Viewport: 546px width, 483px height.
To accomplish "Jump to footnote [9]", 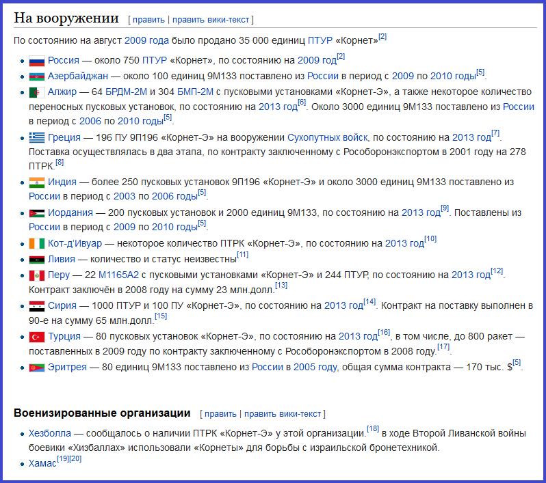I will [x=445, y=208].
